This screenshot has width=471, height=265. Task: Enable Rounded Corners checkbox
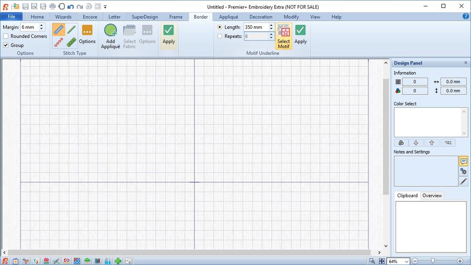pos(6,36)
